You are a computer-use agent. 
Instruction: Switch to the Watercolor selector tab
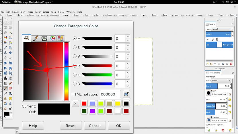tap(35, 38)
